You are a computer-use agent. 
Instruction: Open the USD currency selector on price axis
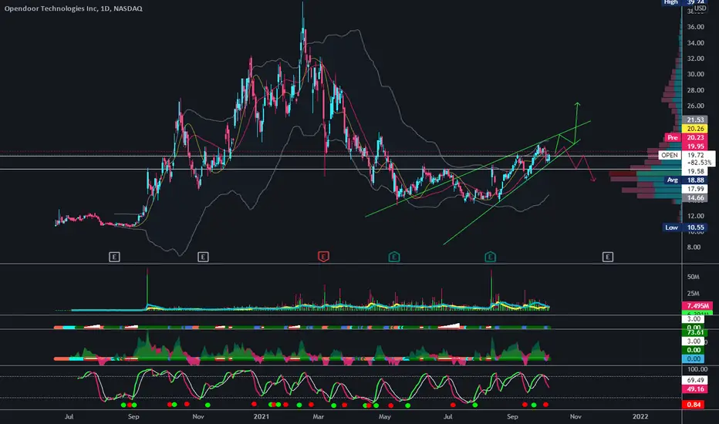click(x=700, y=8)
